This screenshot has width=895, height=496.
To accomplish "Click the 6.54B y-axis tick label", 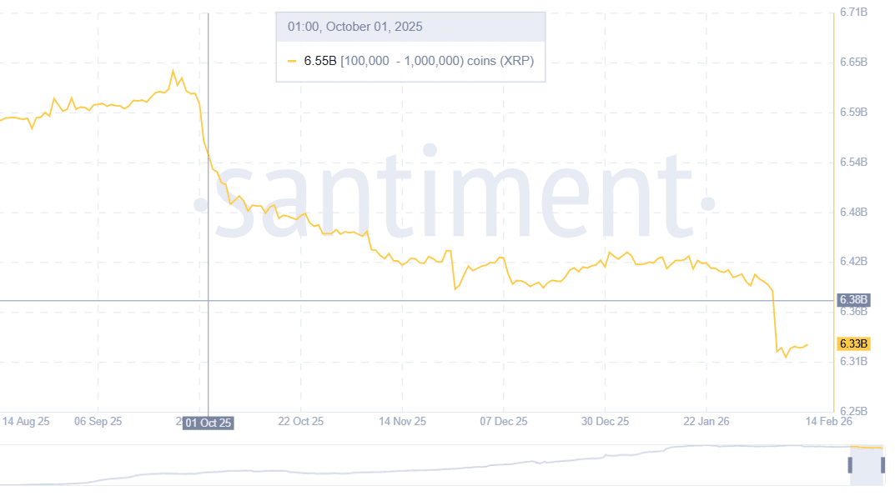I will [x=852, y=162].
